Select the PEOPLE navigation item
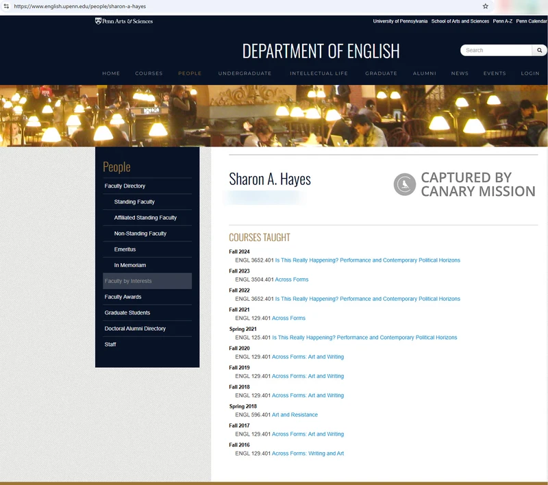The width and height of the screenshot is (548, 485). click(190, 73)
